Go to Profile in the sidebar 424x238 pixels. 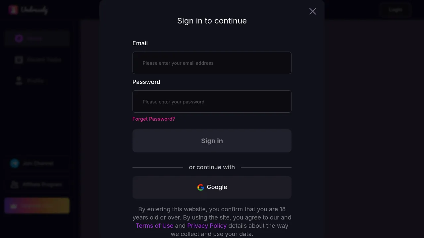click(x=36, y=81)
